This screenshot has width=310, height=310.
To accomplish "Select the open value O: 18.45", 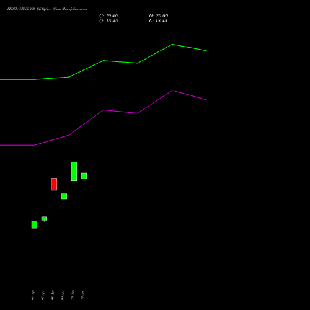I will pyautogui.click(x=108, y=21).
